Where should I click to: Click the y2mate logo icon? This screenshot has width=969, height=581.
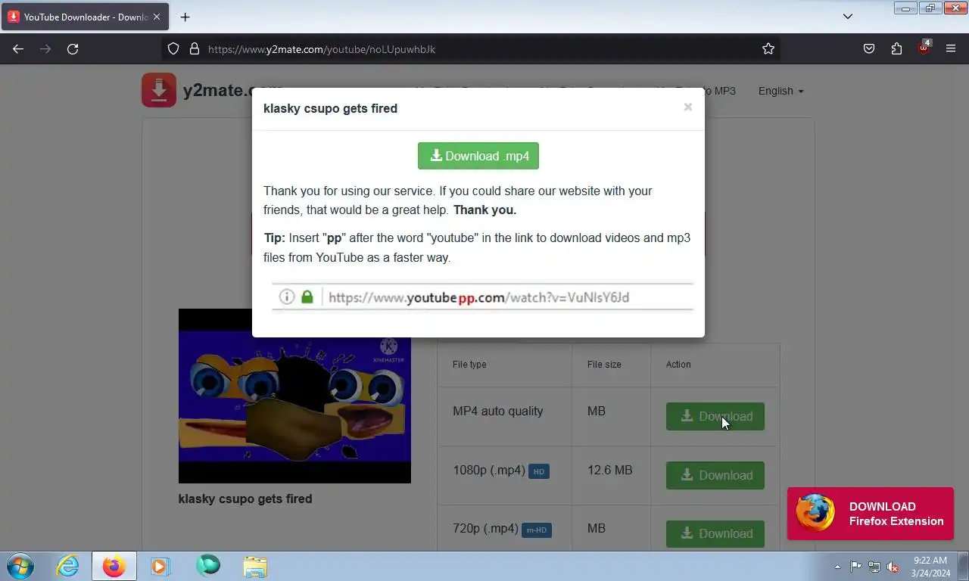tap(158, 90)
